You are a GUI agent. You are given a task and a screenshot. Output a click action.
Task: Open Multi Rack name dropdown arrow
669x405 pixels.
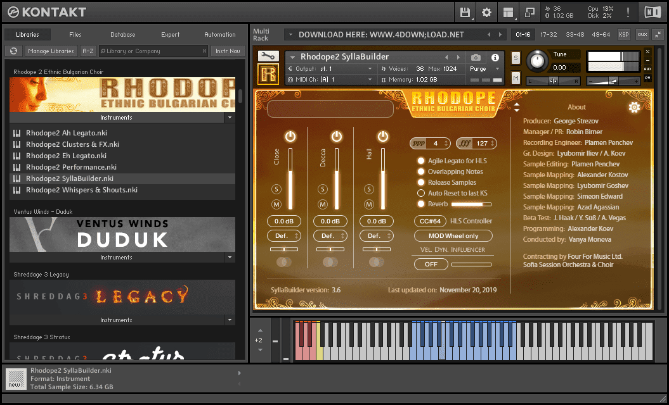click(x=290, y=35)
